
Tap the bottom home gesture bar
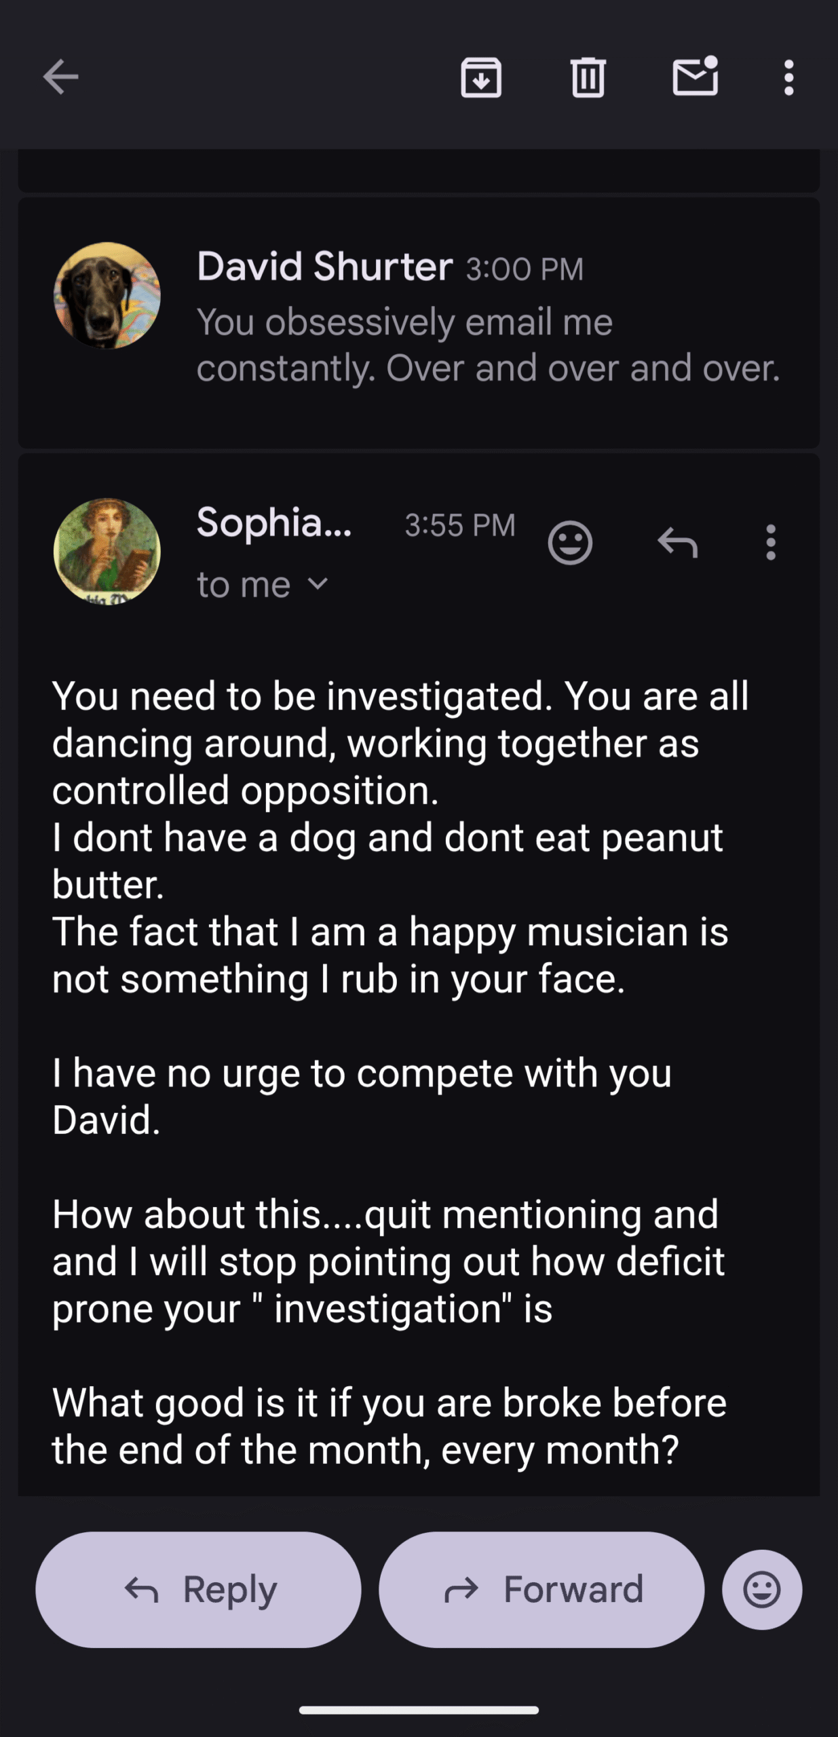[x=419, y=1710]
